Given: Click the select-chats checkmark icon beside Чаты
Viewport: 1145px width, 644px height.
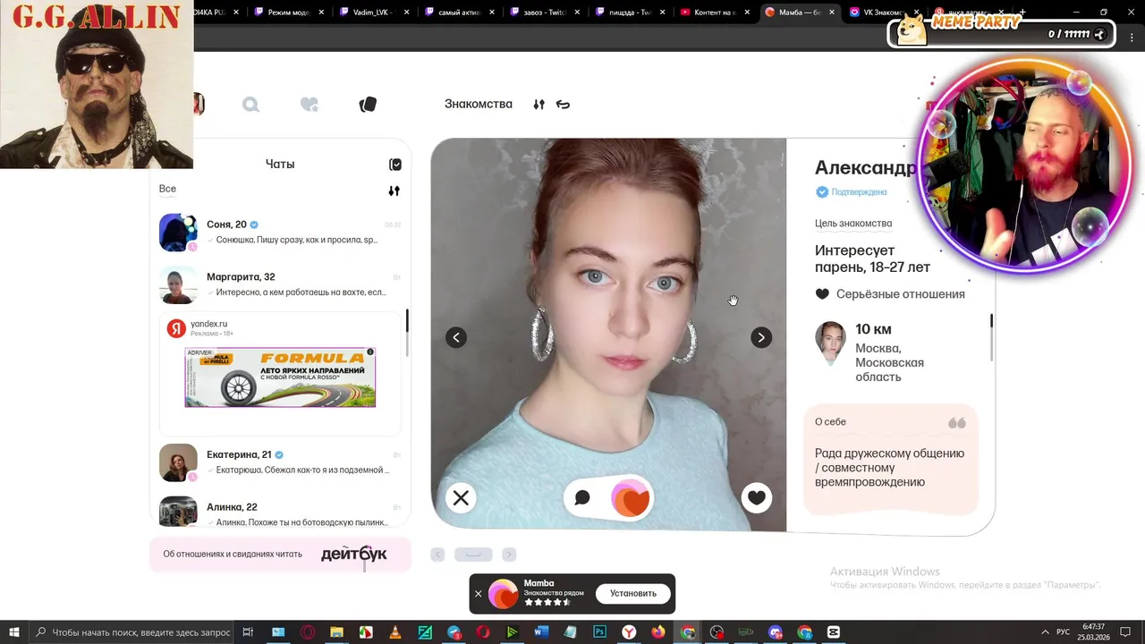Looking at the screenshot, I should click(x=395, y=165).
